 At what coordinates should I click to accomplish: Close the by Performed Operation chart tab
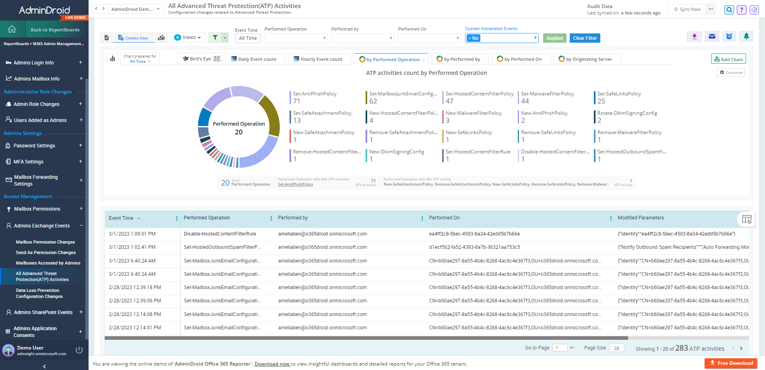click(x=424, y=60)
